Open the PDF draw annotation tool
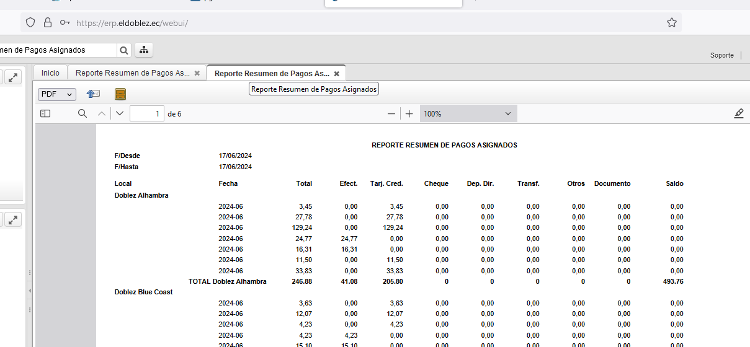Image resolution: width=750 pixels, height=347 pixels. coord(738,113)
